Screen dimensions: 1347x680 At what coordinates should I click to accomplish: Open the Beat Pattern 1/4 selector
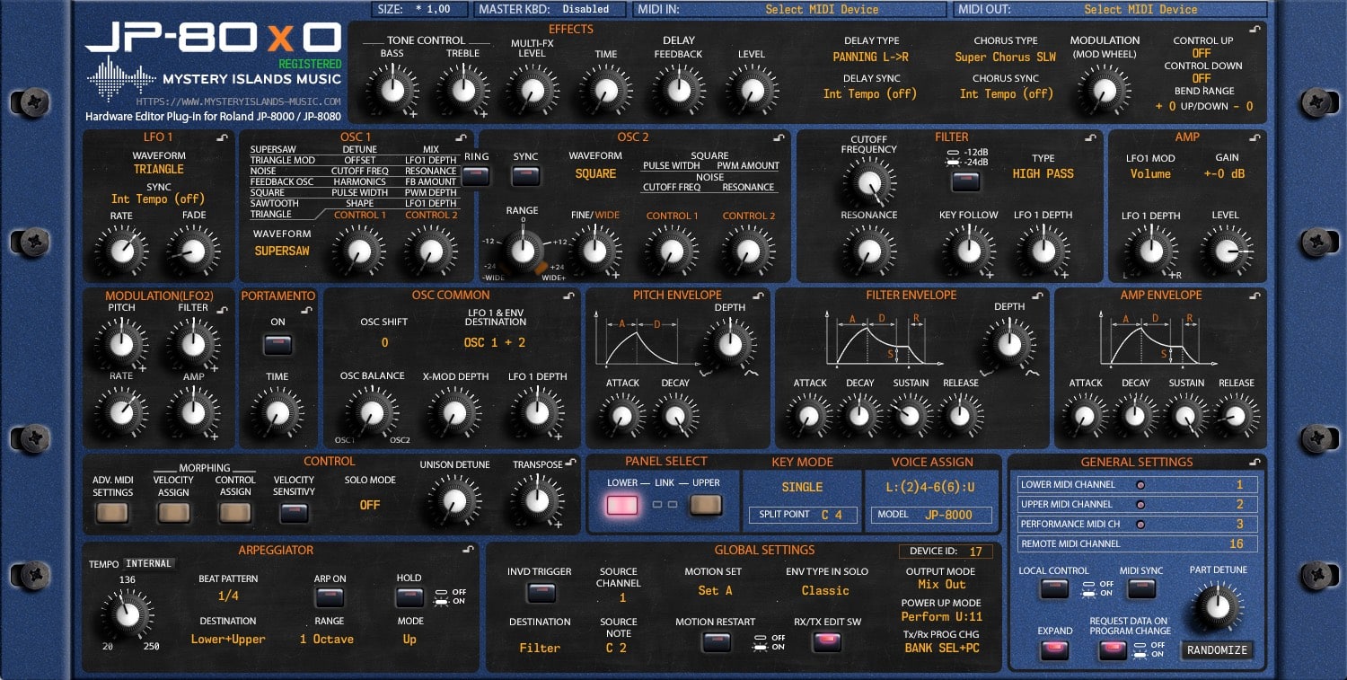point(228,596)
